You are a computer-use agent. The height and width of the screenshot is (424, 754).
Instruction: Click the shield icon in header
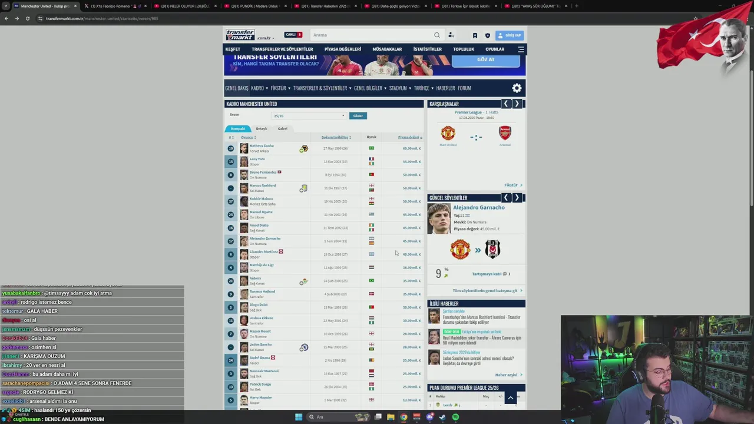(487, 35)
